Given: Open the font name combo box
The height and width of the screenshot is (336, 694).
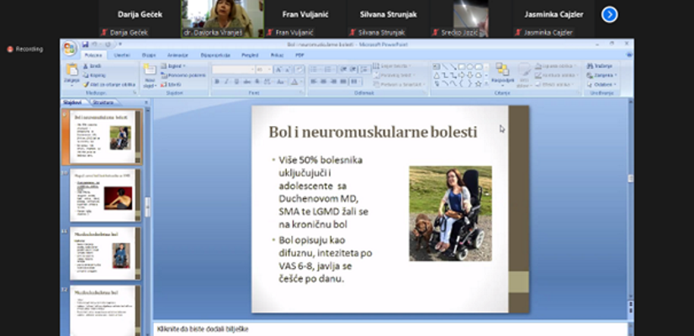Looking at the screenshot, I should click(233, 70).
